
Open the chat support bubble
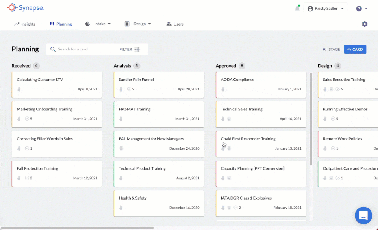(363, 215)
